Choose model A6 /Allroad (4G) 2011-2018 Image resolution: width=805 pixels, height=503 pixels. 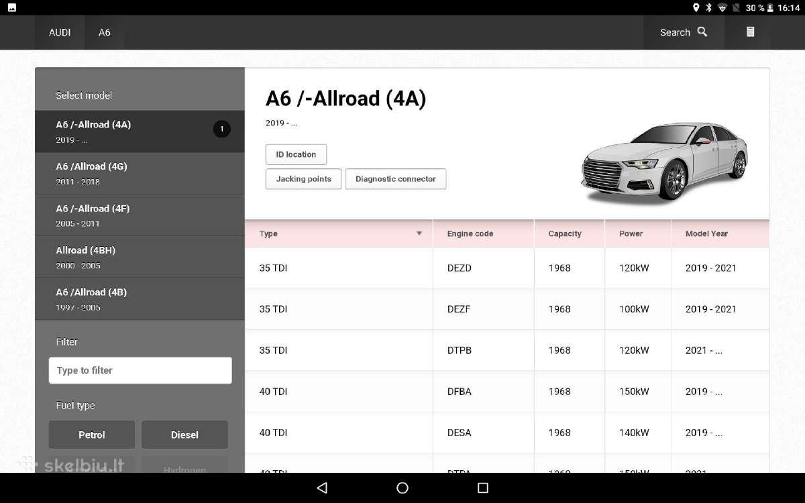pos(140,174)
